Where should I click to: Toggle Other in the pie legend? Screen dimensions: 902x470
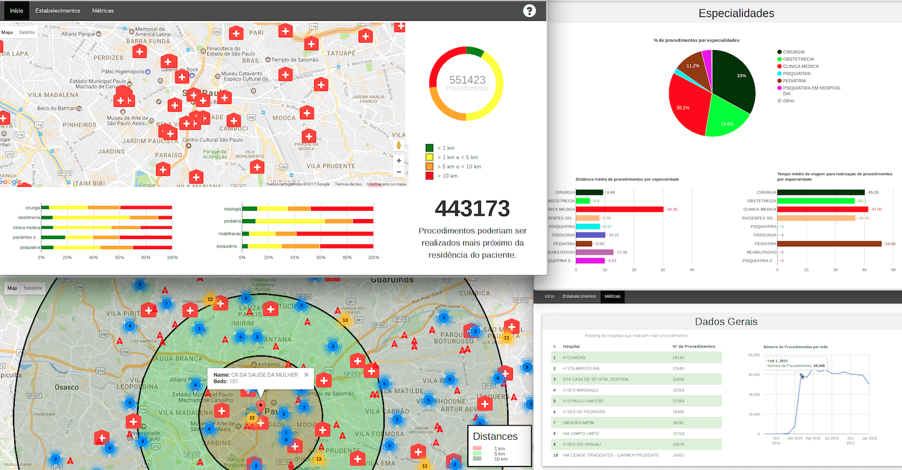click(x=786, y=101)
